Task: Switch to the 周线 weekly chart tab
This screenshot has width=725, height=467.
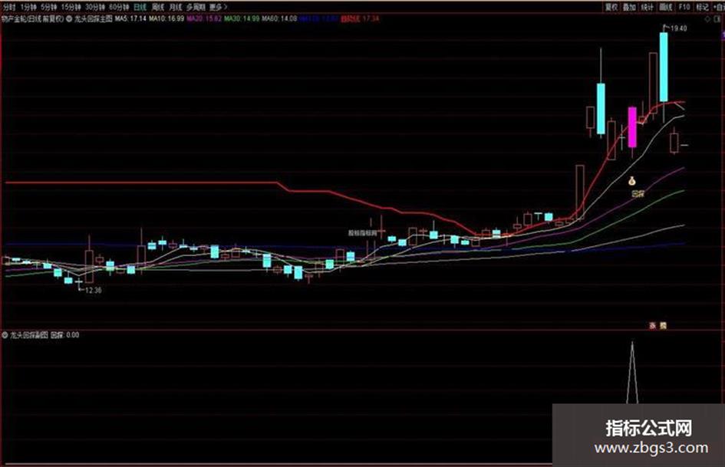Action: tap(158, 7)
